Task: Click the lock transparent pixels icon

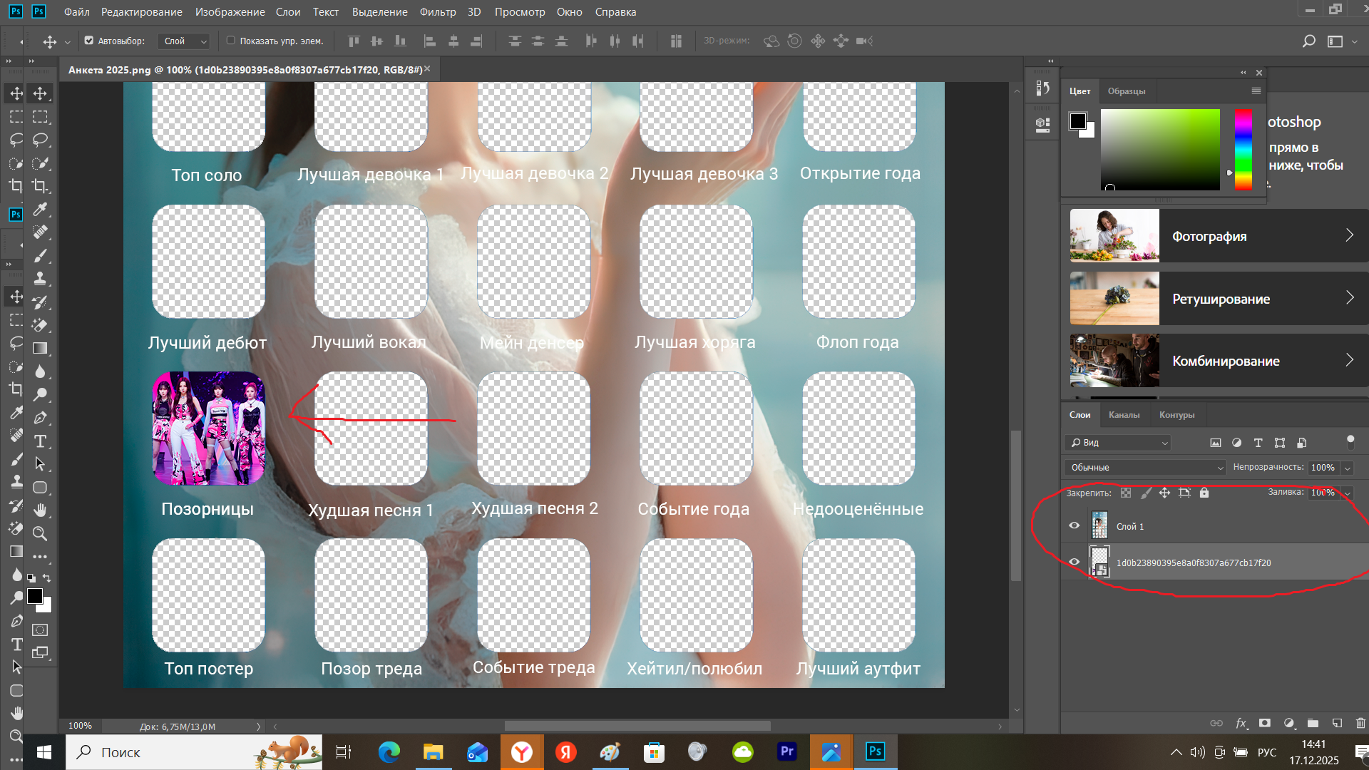Action: (x=1126, y=493)
